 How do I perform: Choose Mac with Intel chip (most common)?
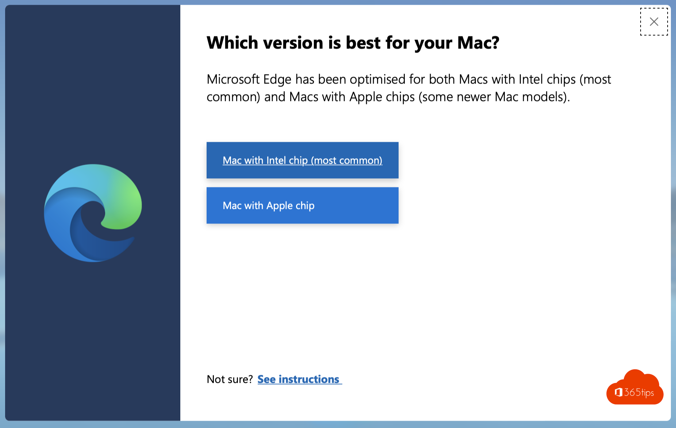302,160
